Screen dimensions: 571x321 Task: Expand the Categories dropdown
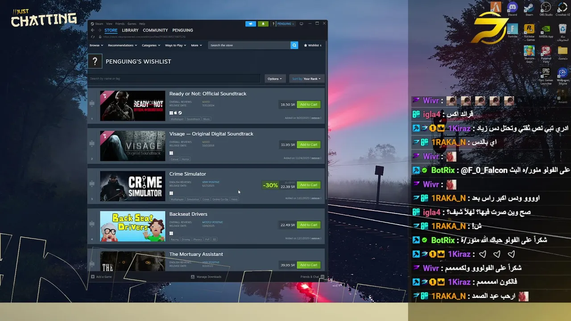click(x=151, y=45)
